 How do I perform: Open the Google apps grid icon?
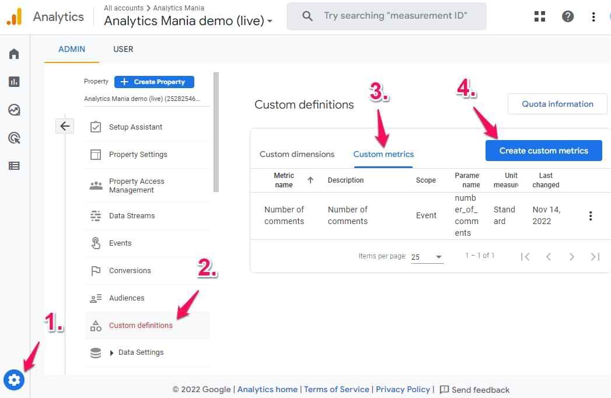(540, 16)
